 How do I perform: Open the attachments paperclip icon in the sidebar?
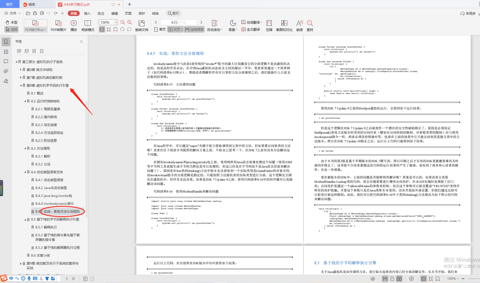point(6,71)
